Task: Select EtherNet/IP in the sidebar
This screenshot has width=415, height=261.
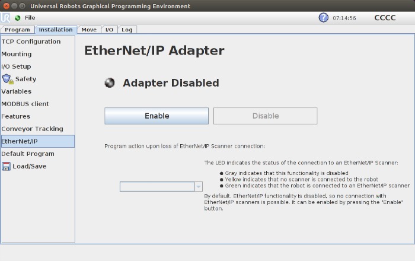Action: (x=37, y=141)
